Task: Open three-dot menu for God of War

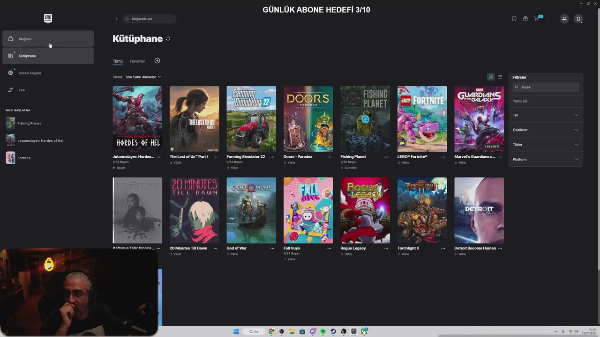Action: click(272, 248)
